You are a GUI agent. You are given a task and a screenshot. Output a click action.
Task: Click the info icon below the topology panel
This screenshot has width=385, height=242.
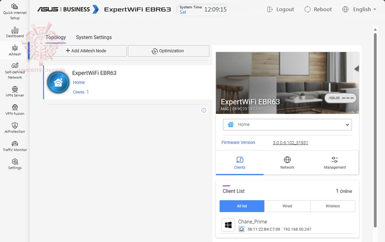point(204,110)
